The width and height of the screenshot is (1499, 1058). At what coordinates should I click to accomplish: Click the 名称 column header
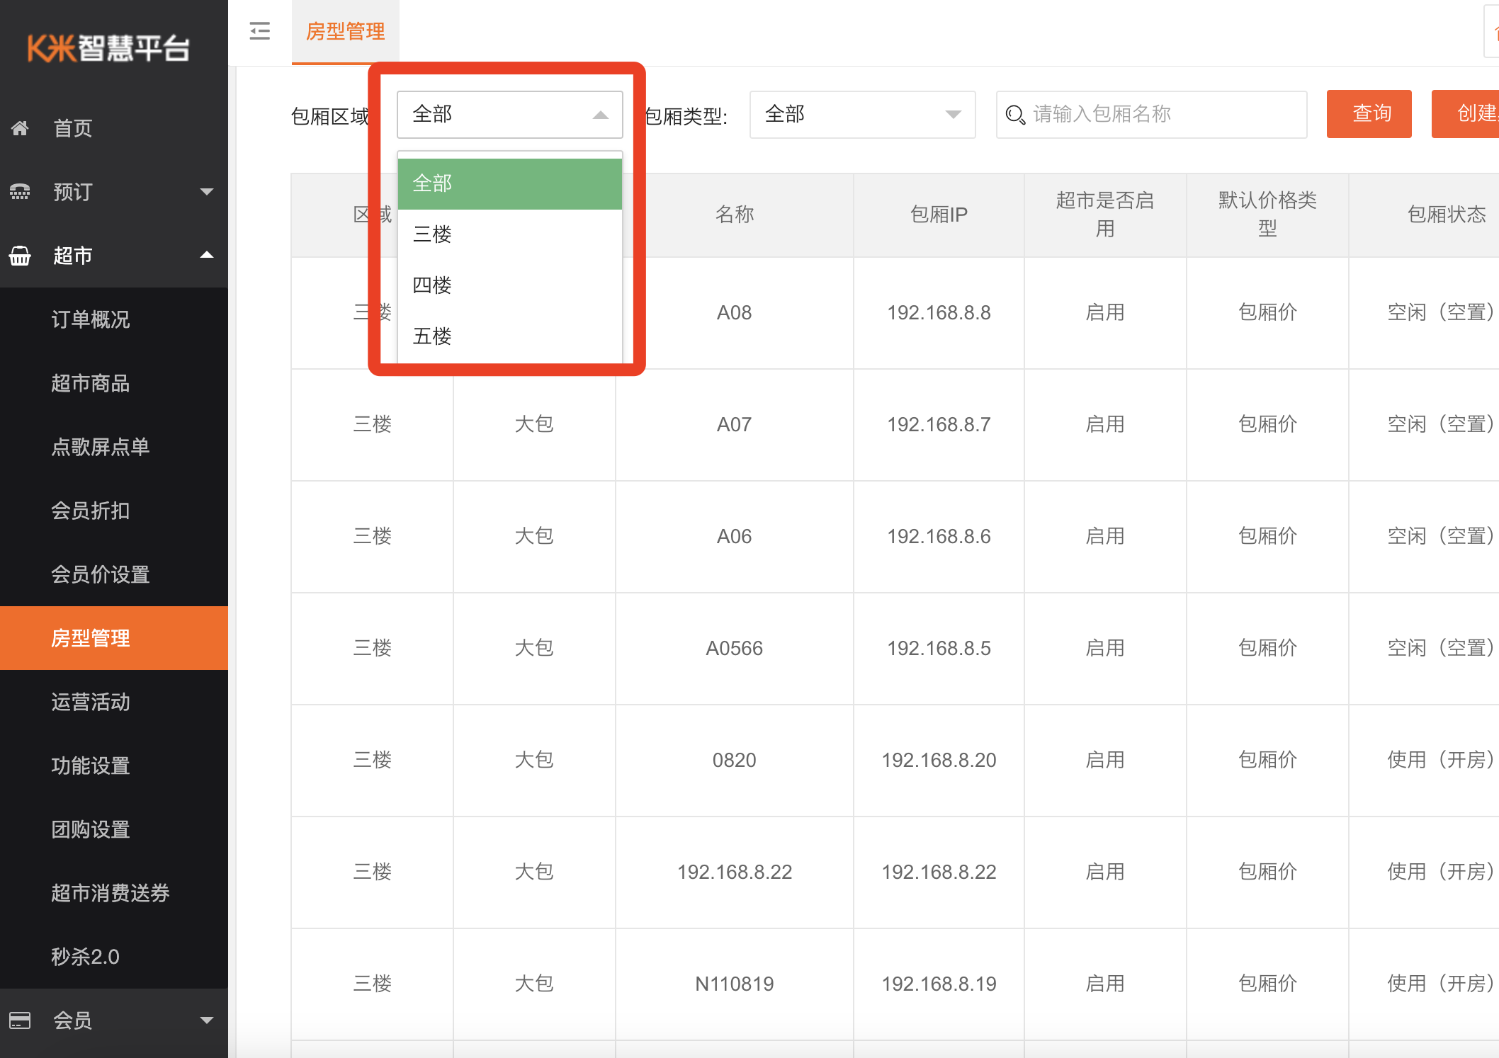[x=735, y=215]
